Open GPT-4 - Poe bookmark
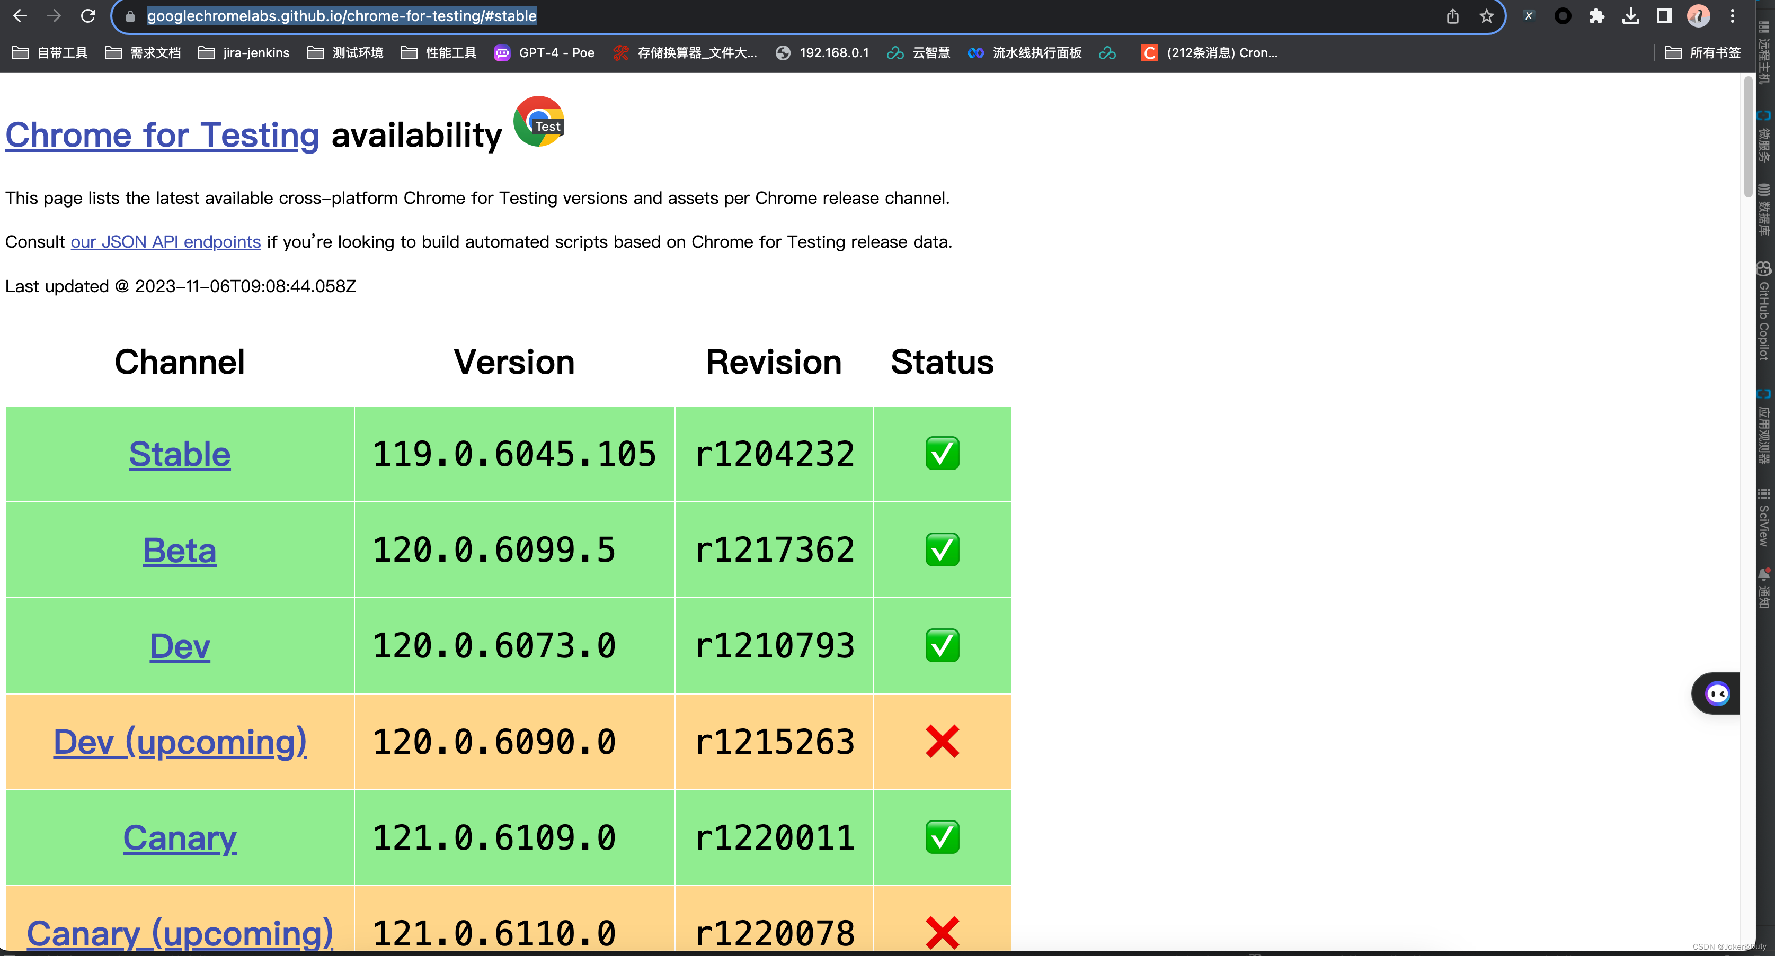This screenshot has height=956, width=1775. (x=544, y=53)
